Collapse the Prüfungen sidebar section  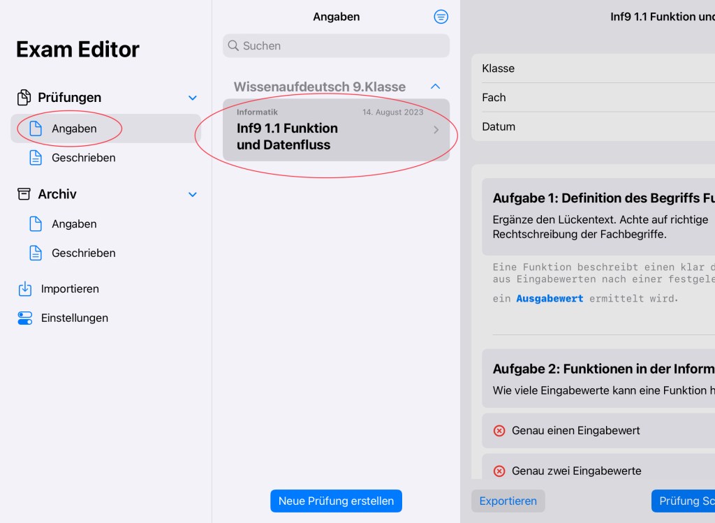click(193, 98)
